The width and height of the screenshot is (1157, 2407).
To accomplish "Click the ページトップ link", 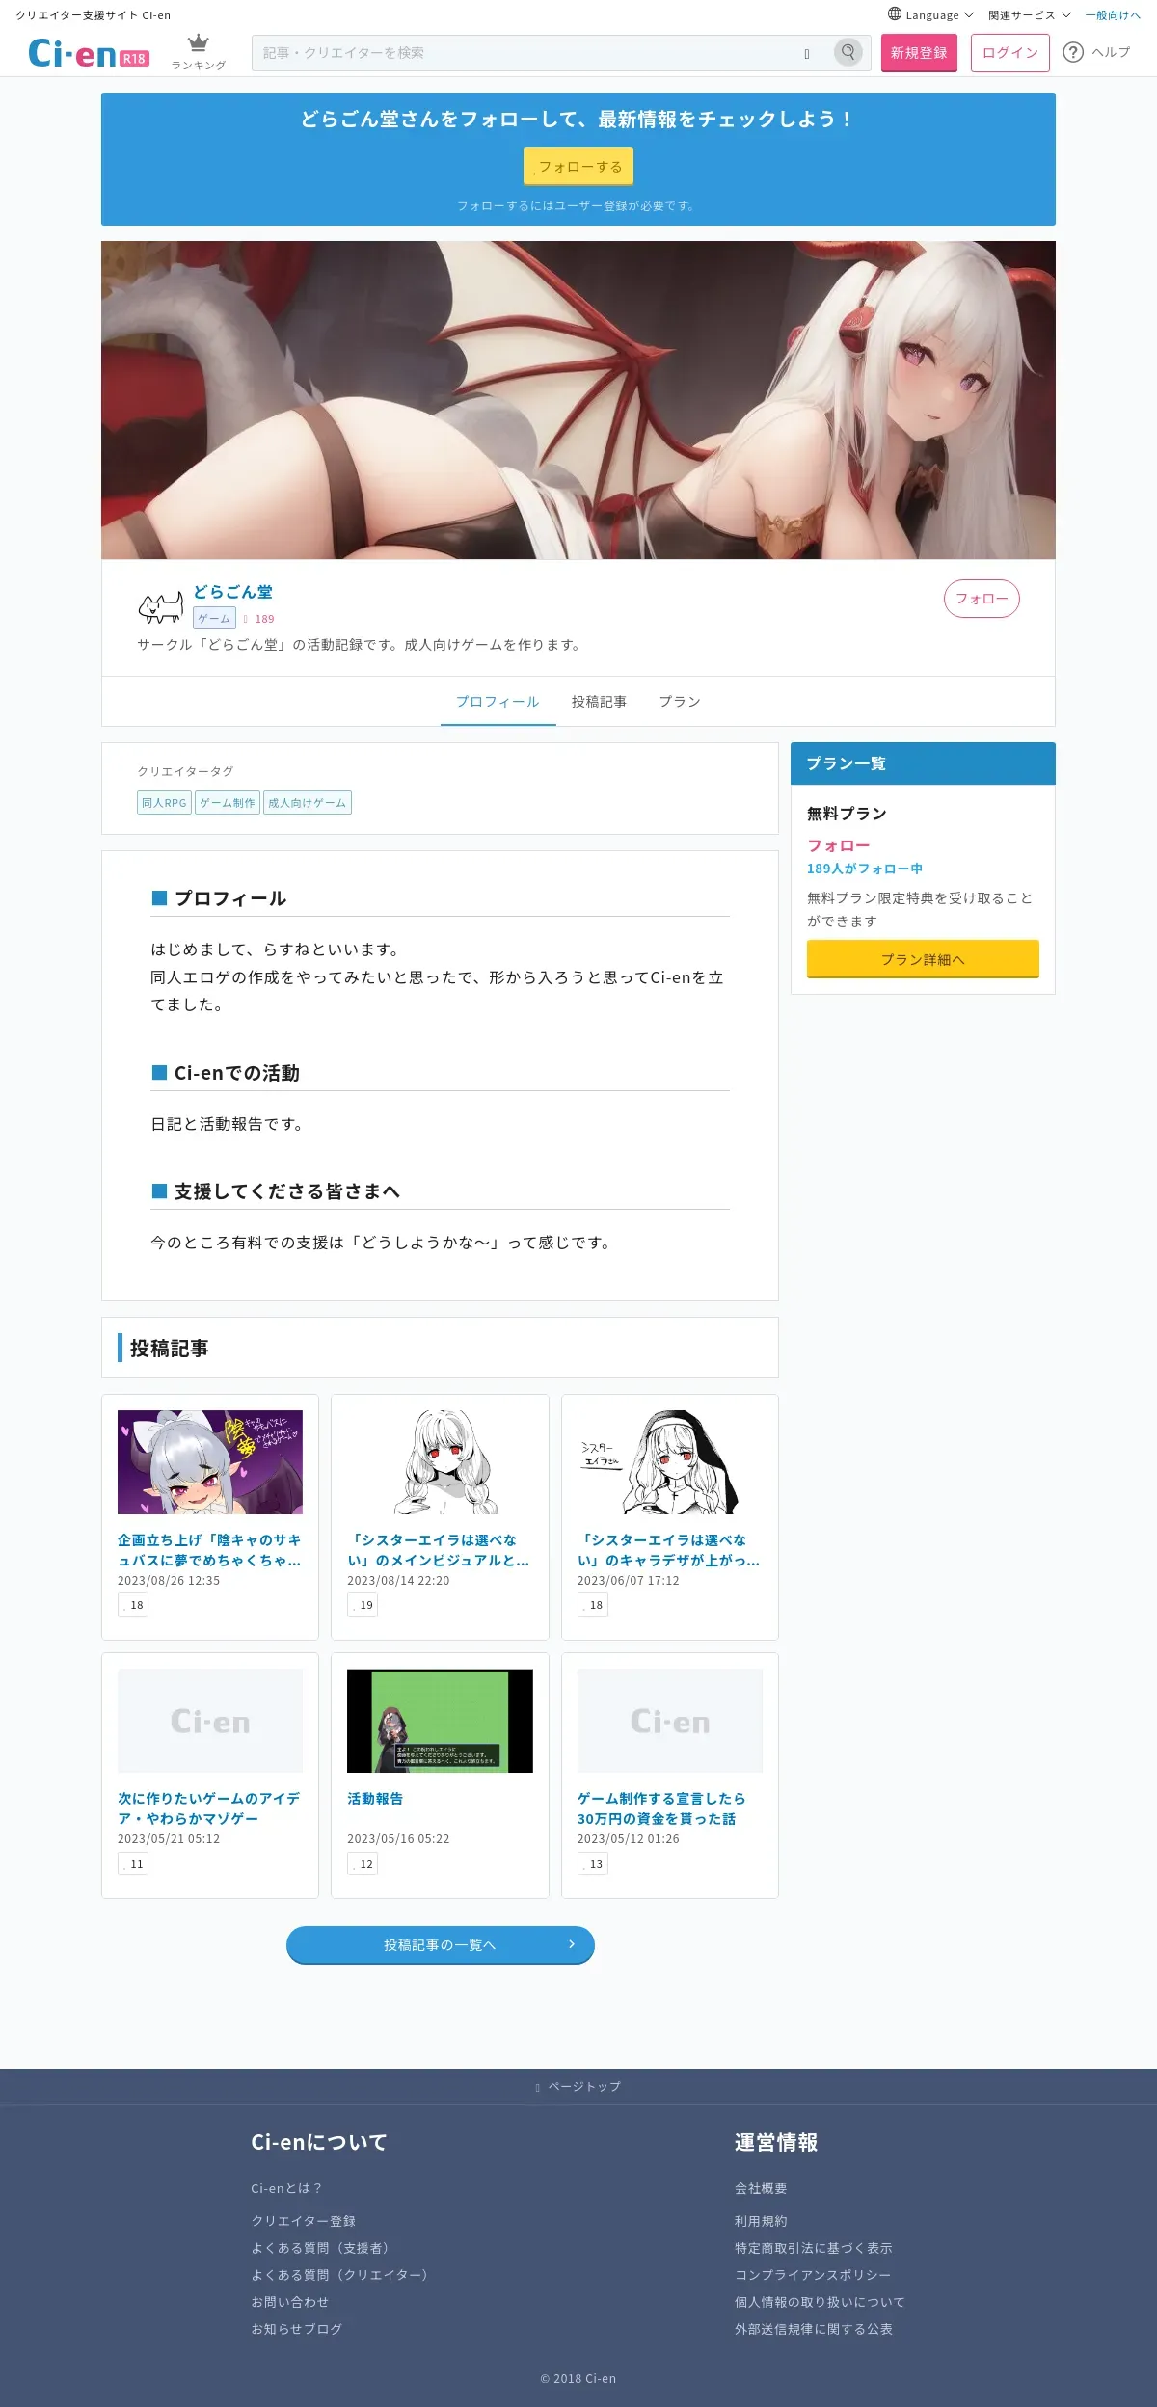I will click(578, 2087).
